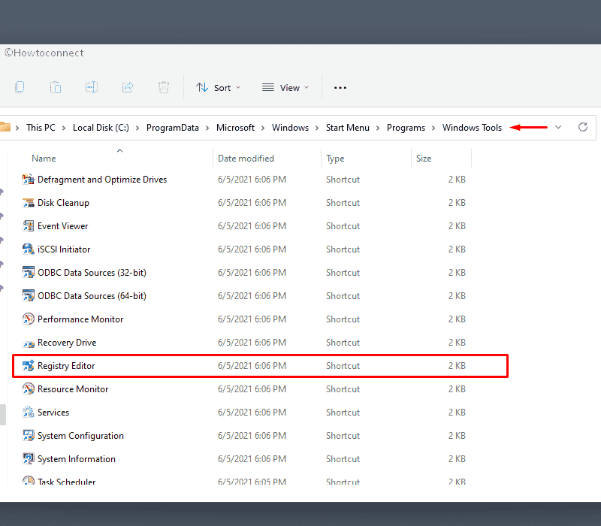The width and height of the screenshot is (601, 526).
Task: Sort by Name column header
Action: (44, 159)
